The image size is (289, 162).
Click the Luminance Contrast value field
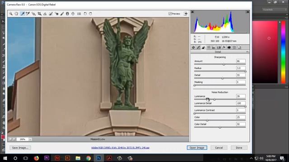point(241,110)
